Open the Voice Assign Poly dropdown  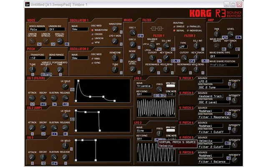(x=37, y=29)
